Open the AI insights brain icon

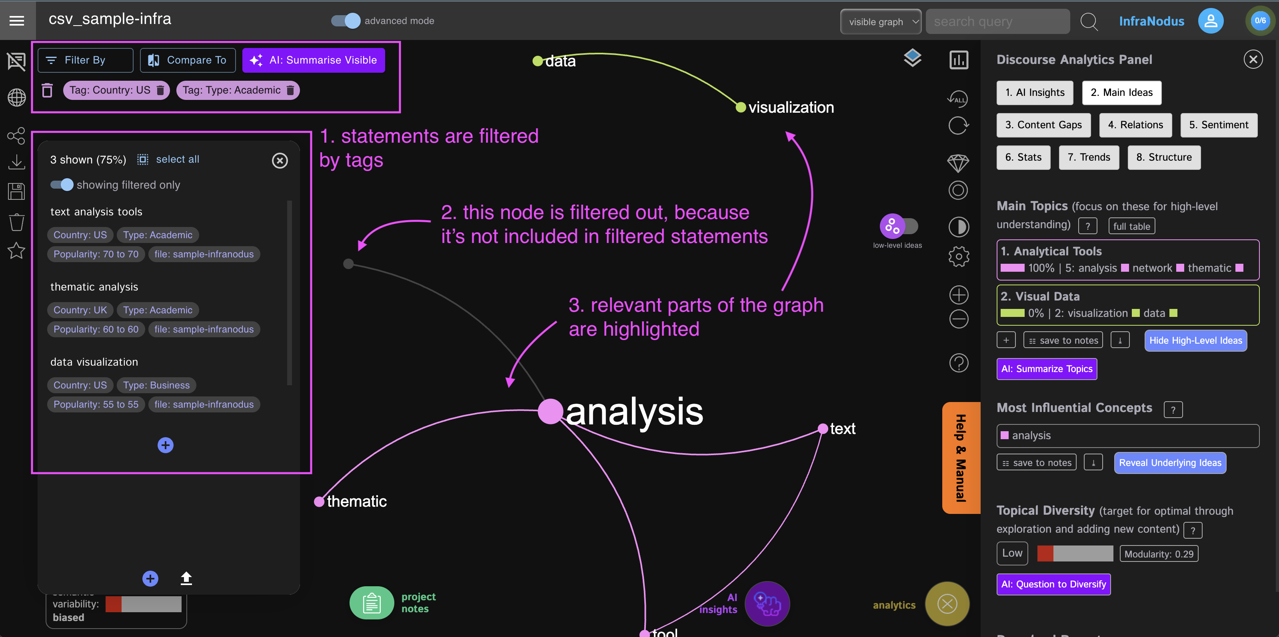click(767, 603)
